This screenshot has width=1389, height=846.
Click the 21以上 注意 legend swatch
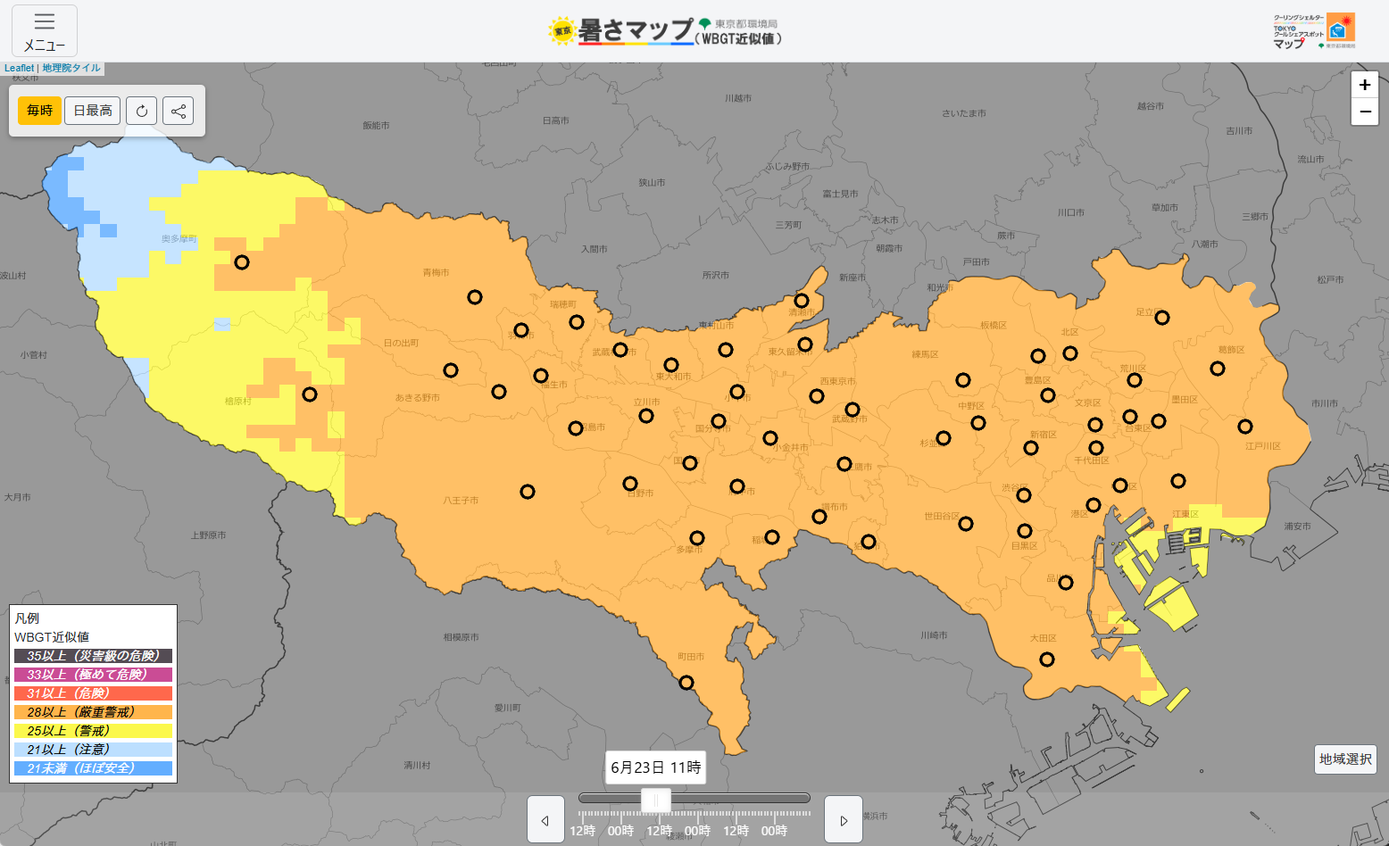pyautogui.click(x=93, y=750)
